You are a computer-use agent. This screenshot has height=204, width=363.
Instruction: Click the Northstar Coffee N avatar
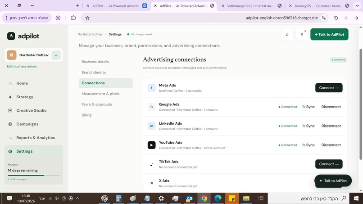[x=12, y=55]
